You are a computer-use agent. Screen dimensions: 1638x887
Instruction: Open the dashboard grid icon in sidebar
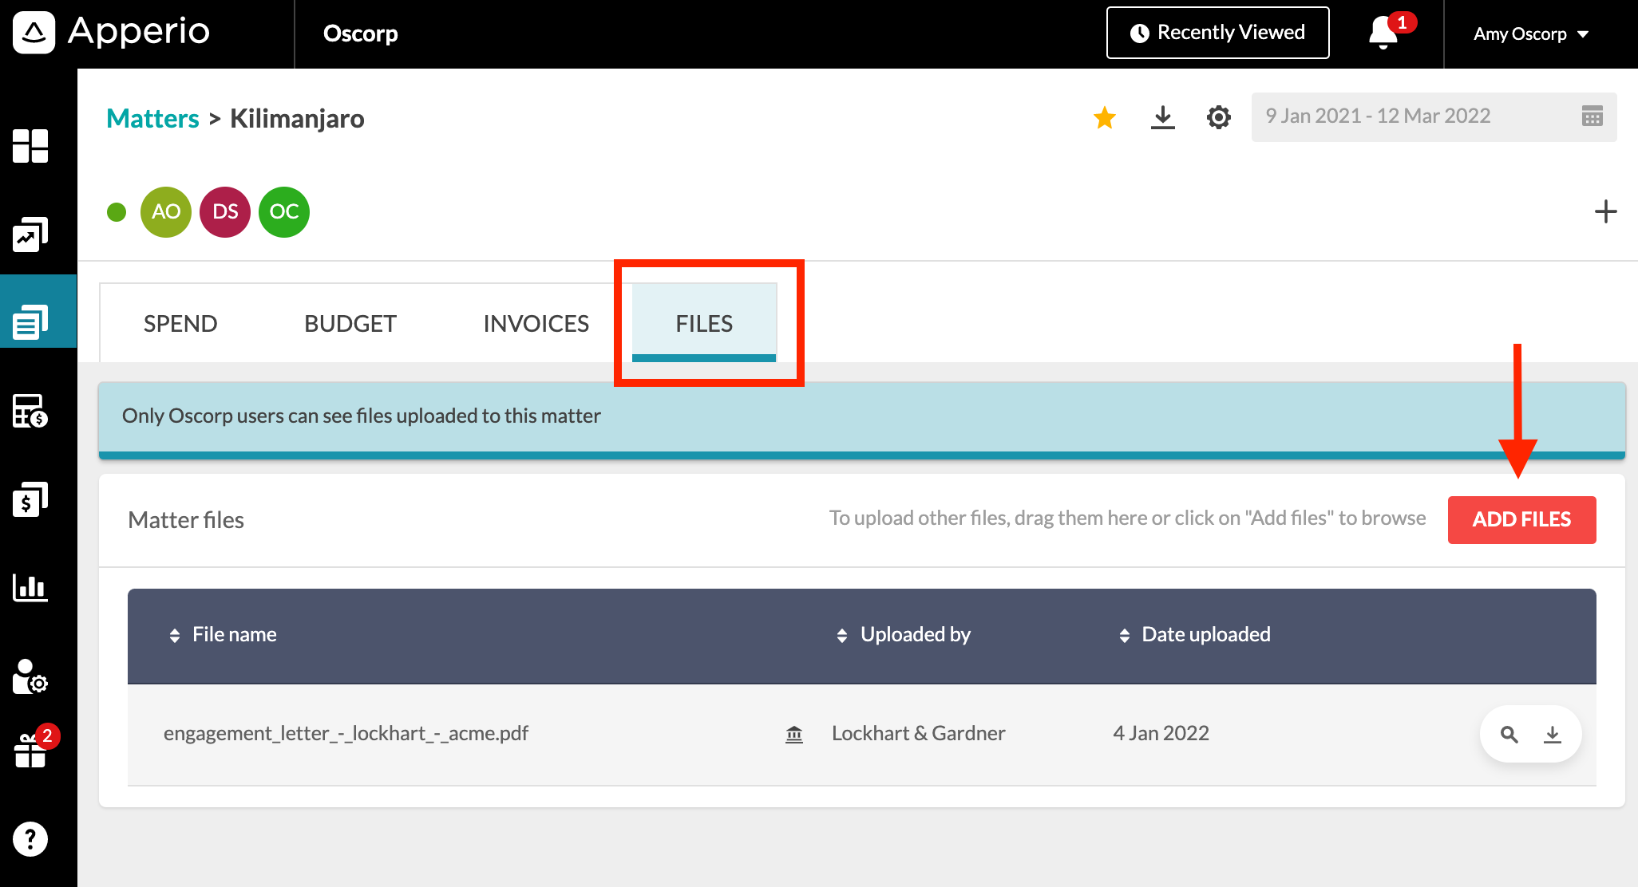point(30,146)
